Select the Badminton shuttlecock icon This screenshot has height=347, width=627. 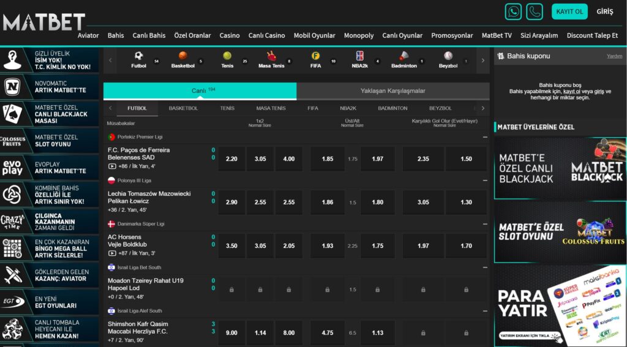404,56
